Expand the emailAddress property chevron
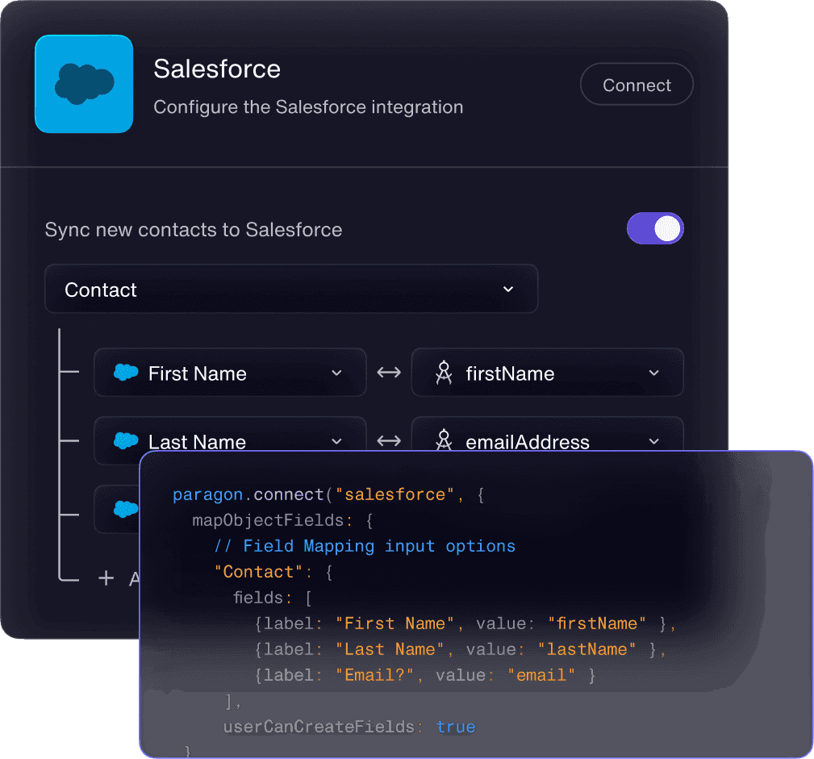The height and width of the screenshot is (759, 814). click(x=653, y=440)
